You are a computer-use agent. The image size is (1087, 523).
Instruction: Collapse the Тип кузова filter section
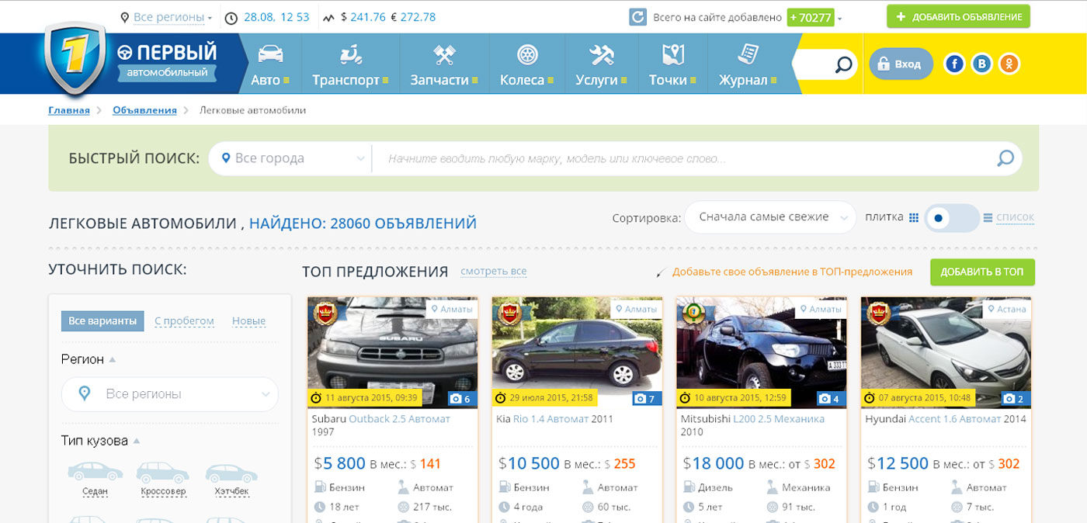pos(101,441)
